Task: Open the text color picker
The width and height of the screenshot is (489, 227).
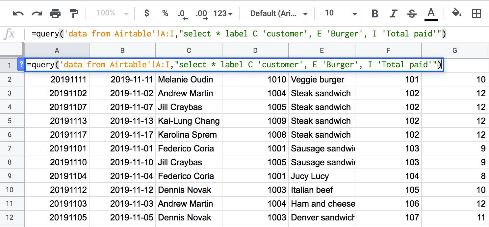Action: pyautogui.click(x=431, y=14)
